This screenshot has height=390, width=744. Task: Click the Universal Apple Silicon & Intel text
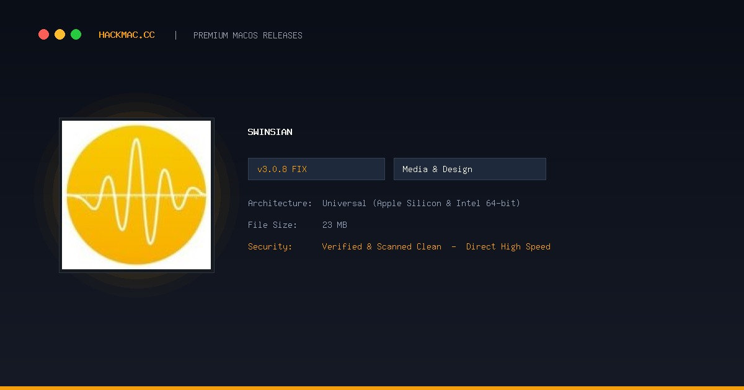pos(421,203)
